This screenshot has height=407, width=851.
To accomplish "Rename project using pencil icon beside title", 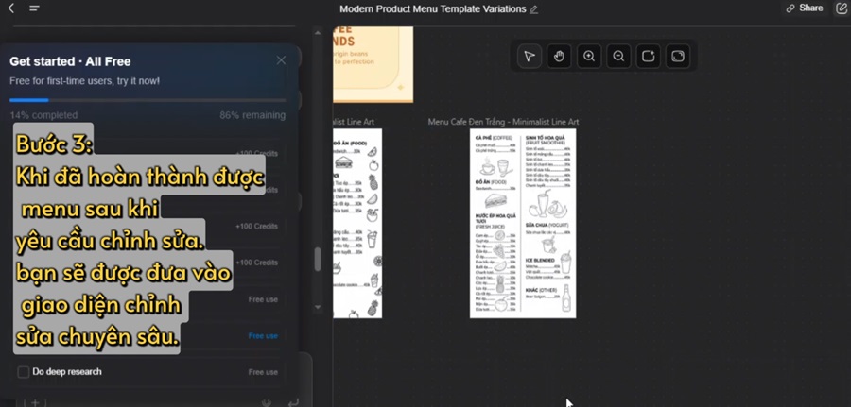I will coord(534,9).
